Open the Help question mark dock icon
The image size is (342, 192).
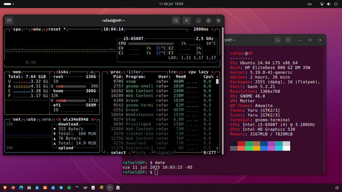53,188
